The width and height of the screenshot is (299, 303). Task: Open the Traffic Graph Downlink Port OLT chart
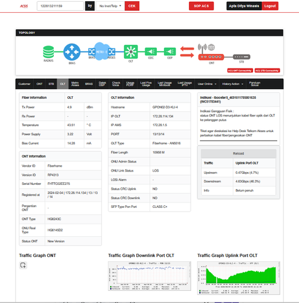click(x=149, y=276)
